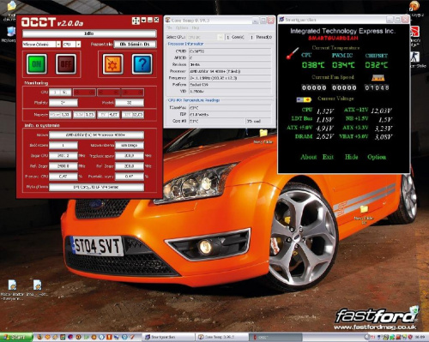The height and width of the screenshot is (342, 429).
Task: Click Core Temp's Frequency value field
Action: [x=230, y=78]
